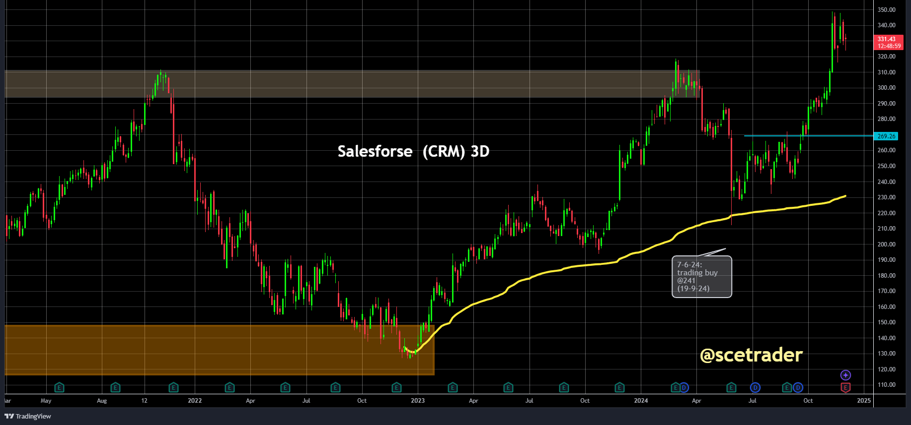Click the 2024 label on time axis
This screenshot has height=425, width=911.
[x=641, y=401]
